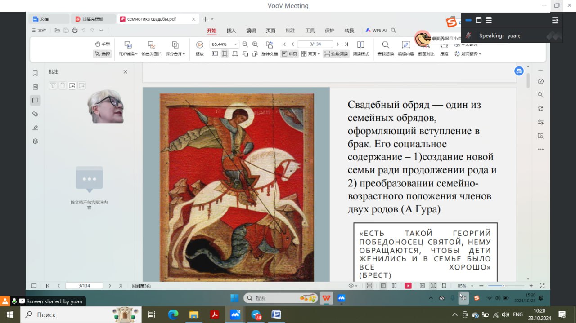Click the 旋转文档 rotate document icon
Image resolution: width=576 pixels, height=323 pixels.
(x=270, y=49)
